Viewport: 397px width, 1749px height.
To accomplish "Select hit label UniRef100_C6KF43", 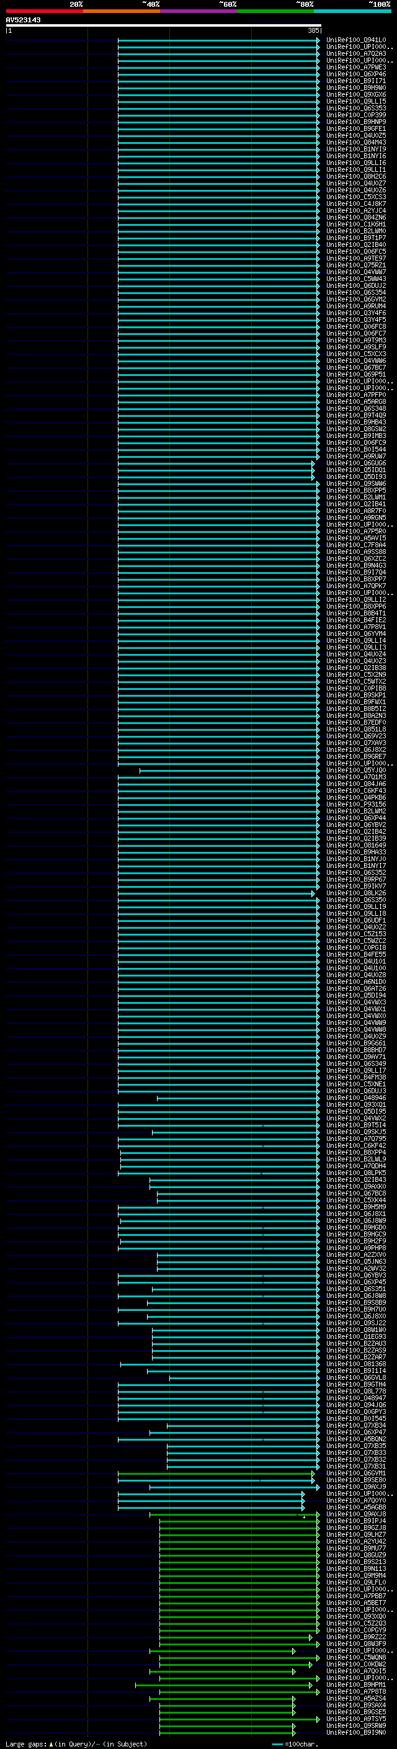I will [x=355, y=790].
